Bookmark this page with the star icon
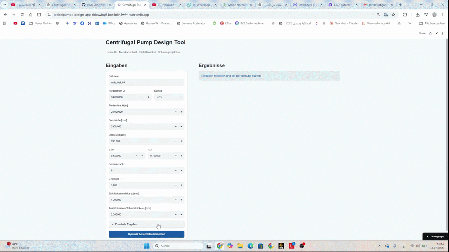Image resolution: width=449 pixels, height=252 pixels. [x=393, y=15]
